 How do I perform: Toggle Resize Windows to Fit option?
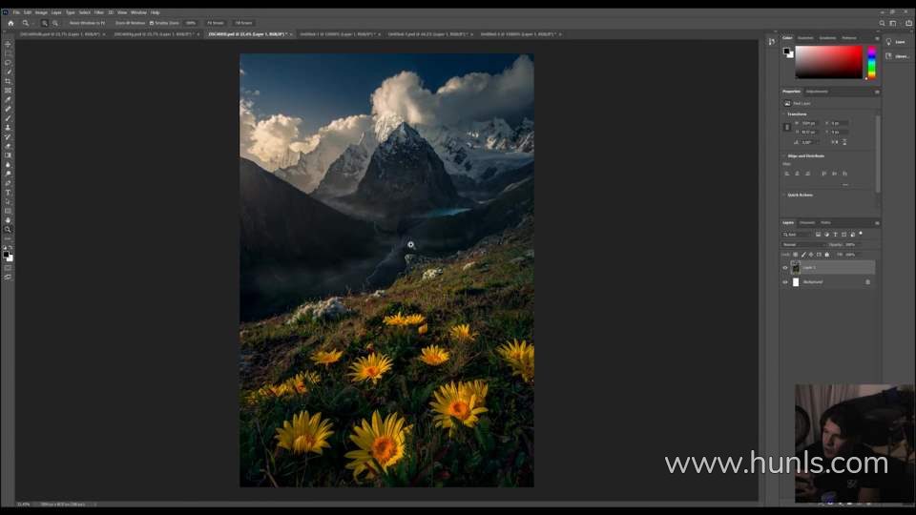coord(87,23)
